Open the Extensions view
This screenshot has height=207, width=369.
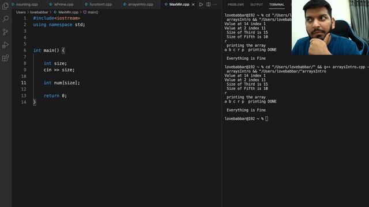[x=5, y=57]
